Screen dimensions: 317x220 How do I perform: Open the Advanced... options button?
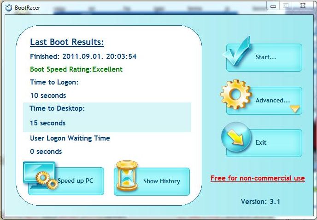(x=264, y=101)
